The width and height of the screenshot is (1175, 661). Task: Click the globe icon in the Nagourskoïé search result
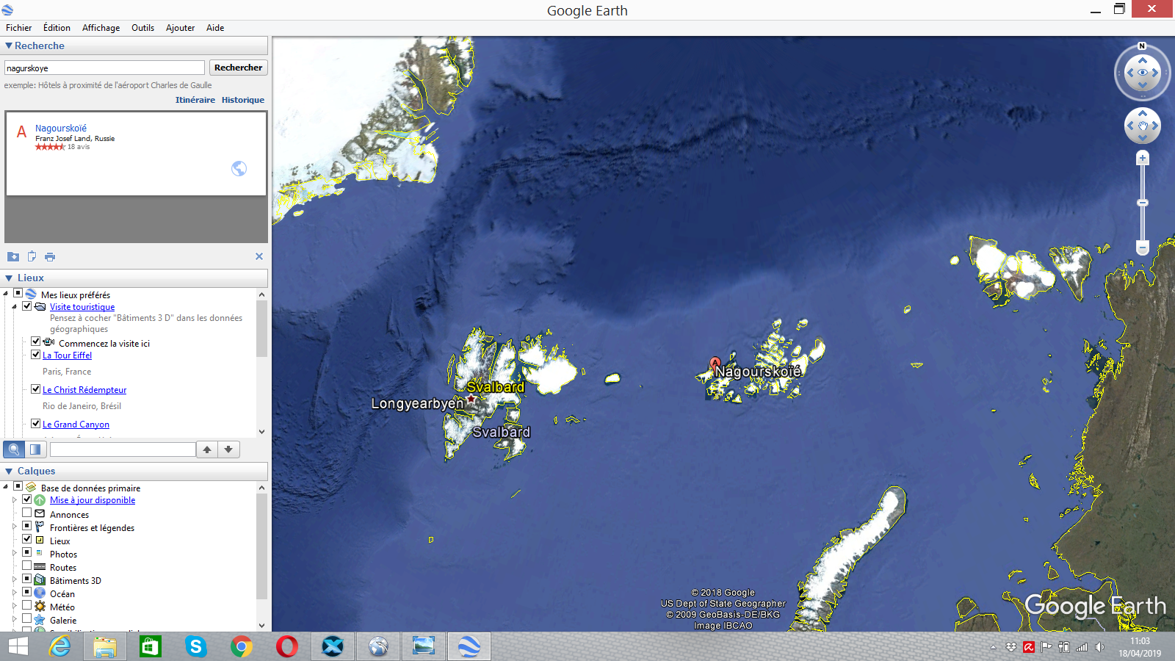[239, 168]
